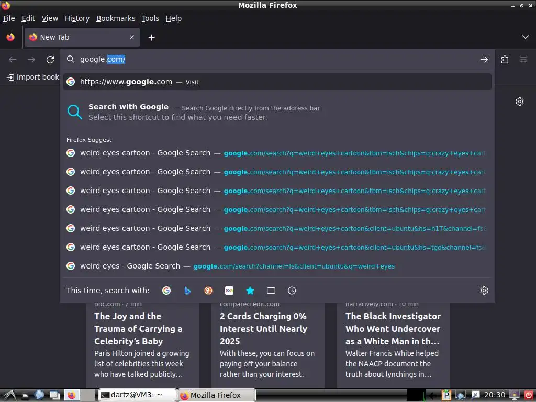Search this time with DuckDuckGo icon
Image resolution: width=536 pixels, height=402 pixels.
coord(208,291)
